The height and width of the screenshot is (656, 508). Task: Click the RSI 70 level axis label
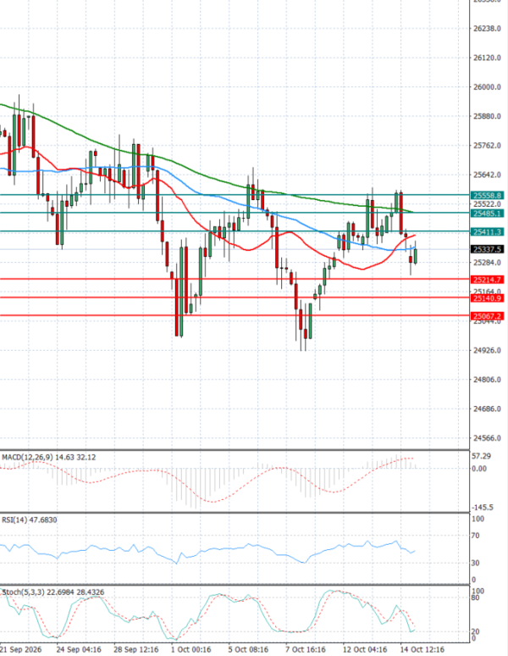[478, 536]
